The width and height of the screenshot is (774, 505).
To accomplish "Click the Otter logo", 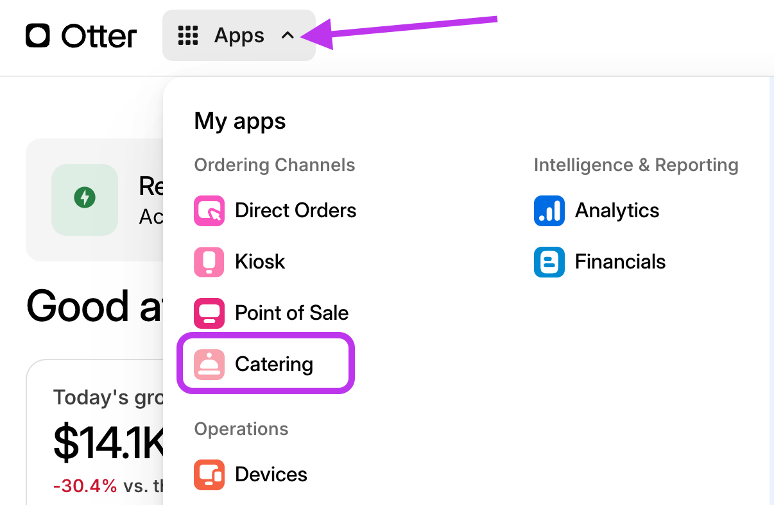I will [x=80, y=36].
